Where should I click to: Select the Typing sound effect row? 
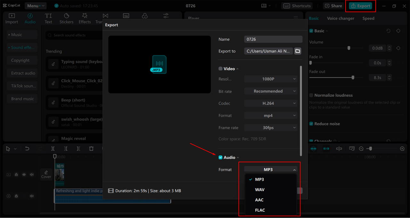[x=74, y=64]
